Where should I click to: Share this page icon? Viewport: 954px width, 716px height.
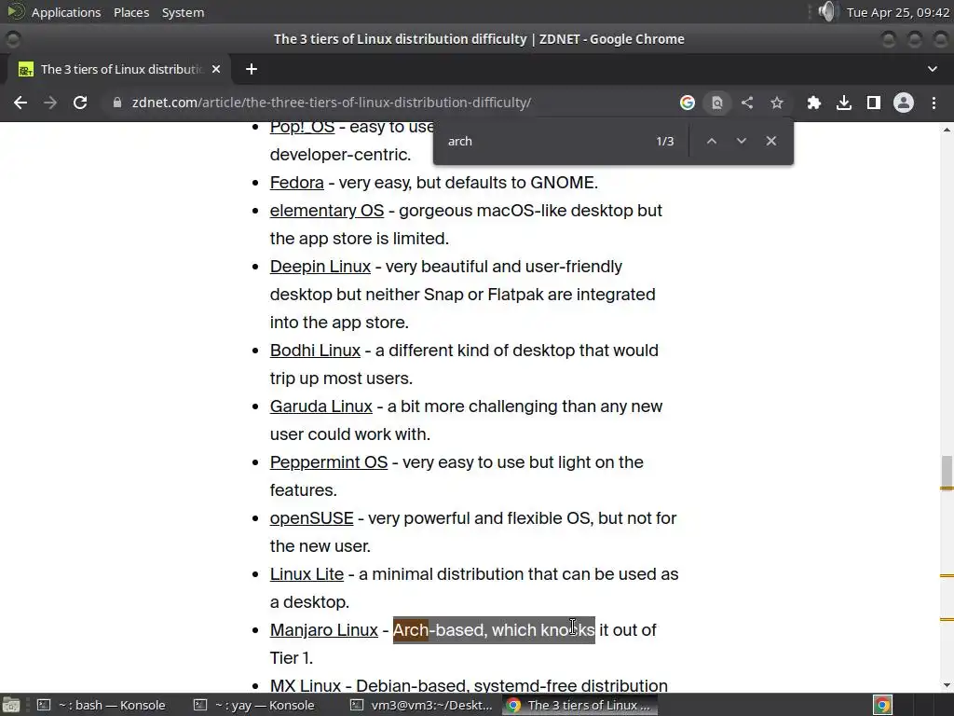pos(747,103)
